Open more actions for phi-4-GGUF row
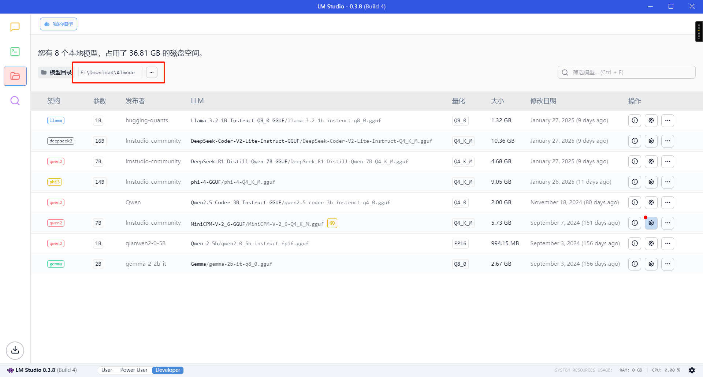The image size is (703, 377). point(667,182)
